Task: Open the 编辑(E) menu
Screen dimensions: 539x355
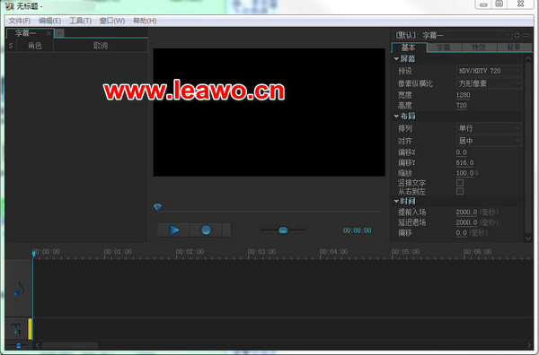Action: (49, 21)
